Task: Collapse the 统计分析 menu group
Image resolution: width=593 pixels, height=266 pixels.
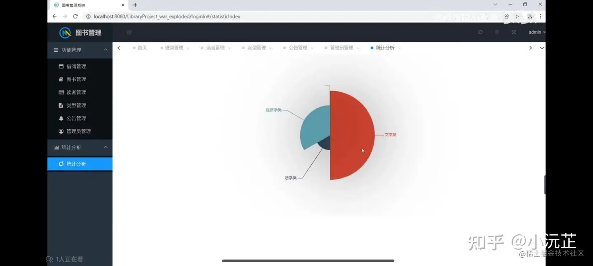Action: 80,147
